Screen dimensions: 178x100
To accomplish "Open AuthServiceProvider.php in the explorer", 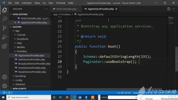I will click(x=31, y=59).
